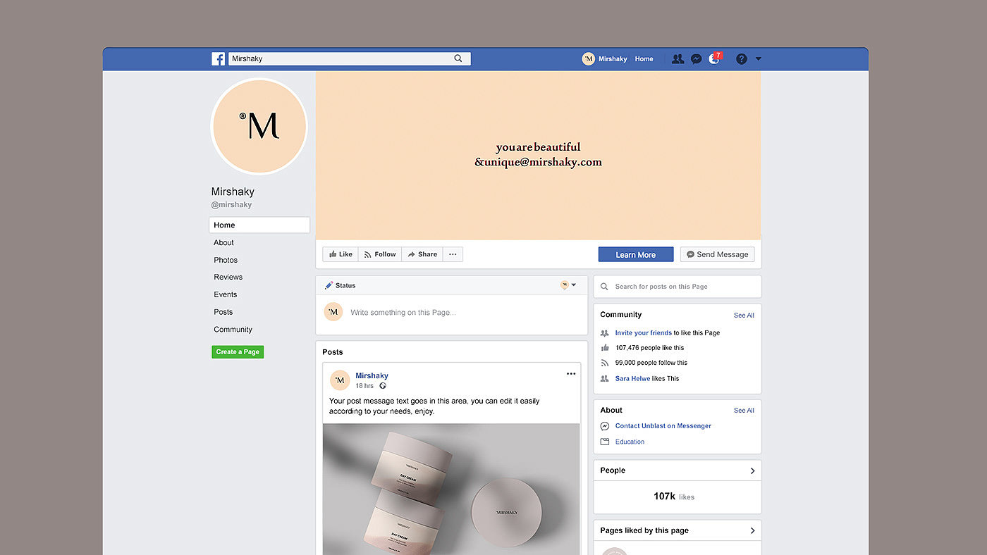Click the post text starting Your post message

click(x=434, y=406)
